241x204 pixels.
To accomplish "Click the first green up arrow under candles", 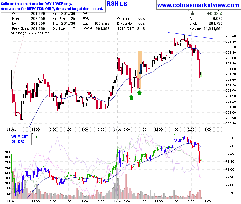I will coord(131,97).
